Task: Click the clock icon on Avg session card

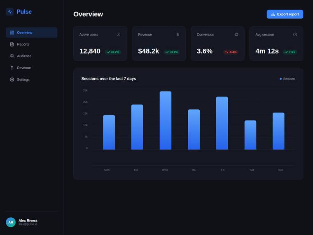Action: tap(295, 35)
